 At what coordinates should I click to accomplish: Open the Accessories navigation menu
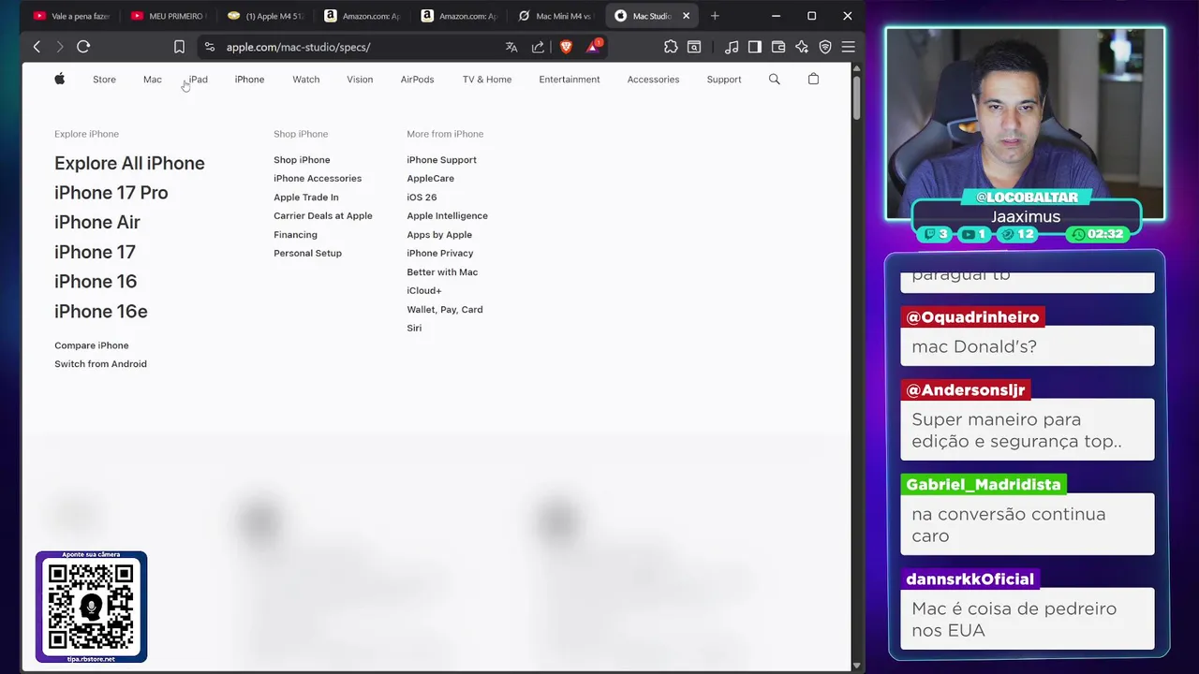pos(653,80)
